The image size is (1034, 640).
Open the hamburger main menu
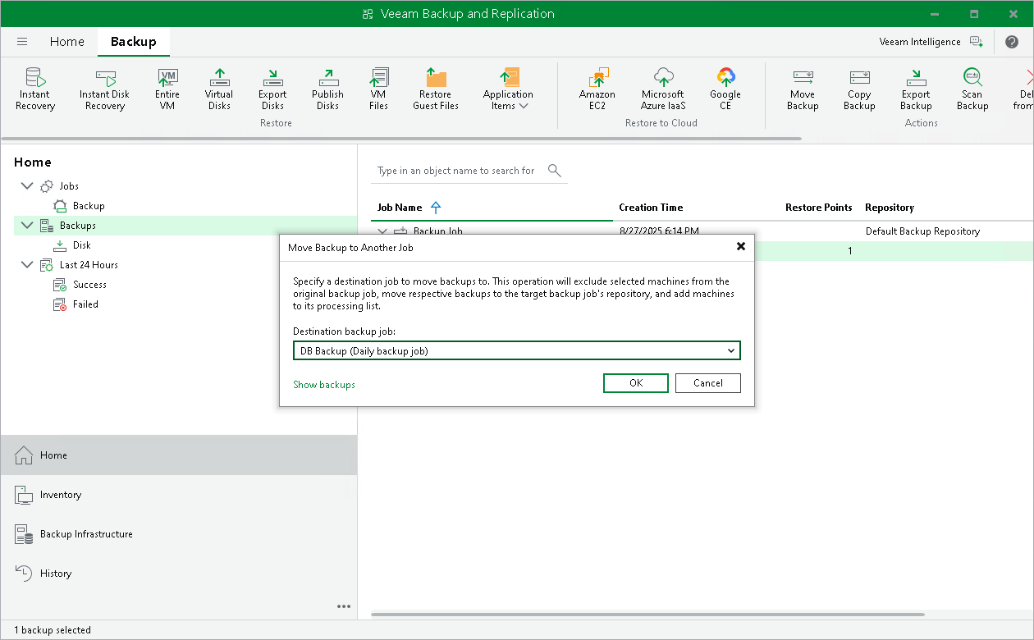(x=22, y=42)
